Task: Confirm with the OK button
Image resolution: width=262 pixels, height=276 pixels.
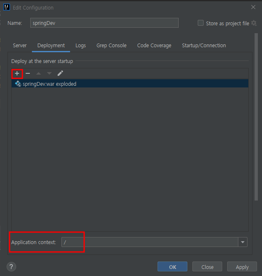Action: [172, 266]
